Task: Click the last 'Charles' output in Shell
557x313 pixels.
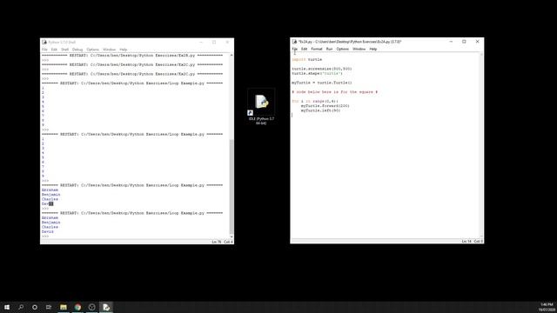Action: click(x=50, y=227)
